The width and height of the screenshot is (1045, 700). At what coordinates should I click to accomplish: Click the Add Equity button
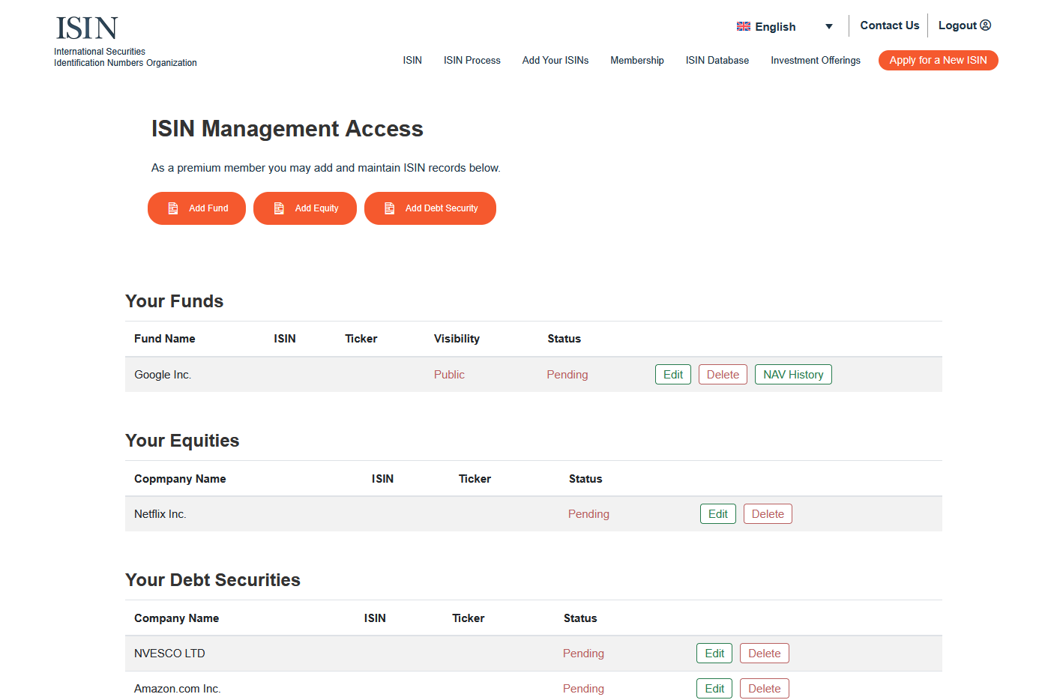[x=305, y=208]
